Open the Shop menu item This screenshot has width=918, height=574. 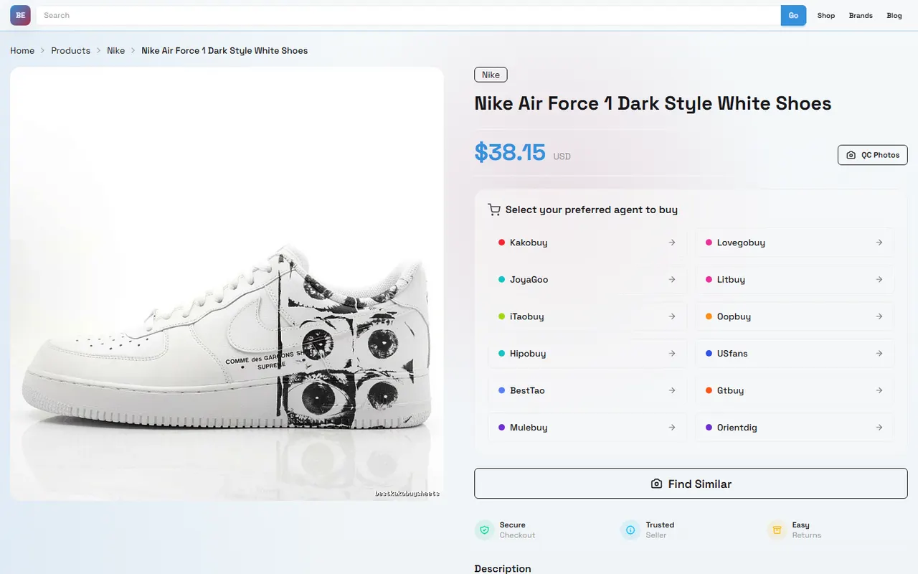coord(826,15)
